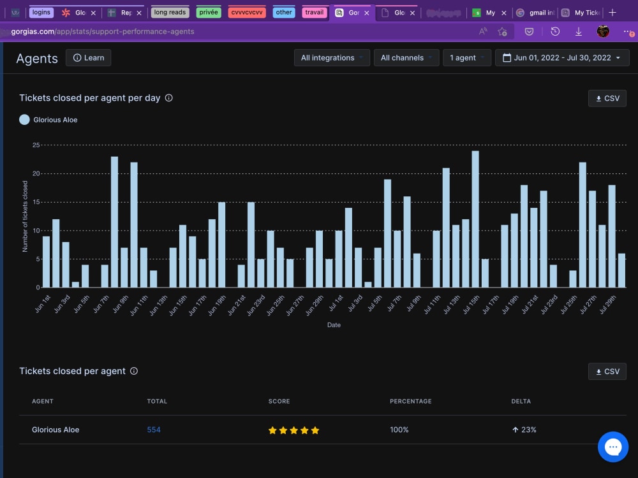
Task: Download CSV for tickets closed per agent
Action: click(x=607, y=372)
